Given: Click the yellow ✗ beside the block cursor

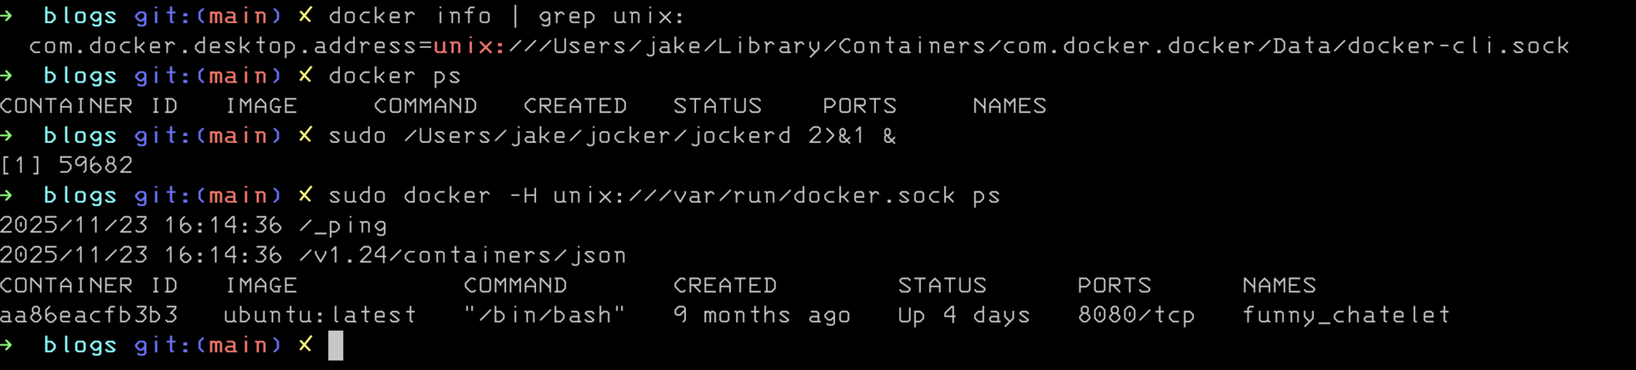Looking at the screenshot, I should point(305,344).
